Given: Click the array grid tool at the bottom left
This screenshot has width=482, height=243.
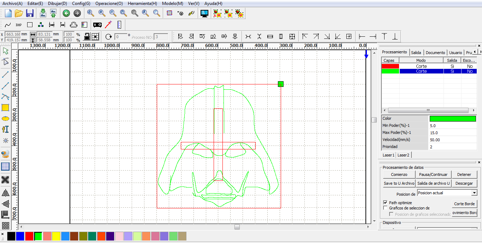Looking at the screenshot, I should [5, 225].
